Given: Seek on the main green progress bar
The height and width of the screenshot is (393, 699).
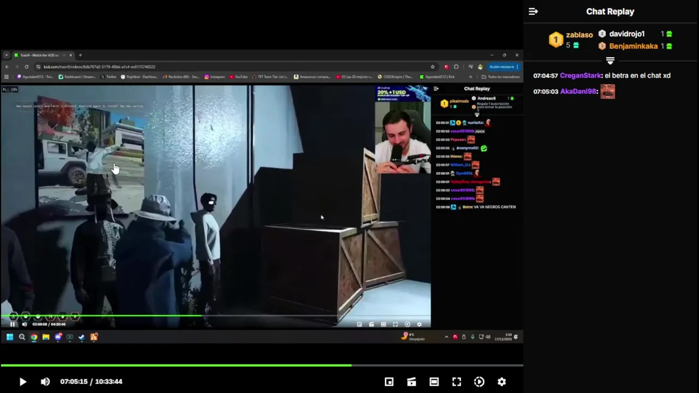Looking at the screenshot, I should tap(262, 365).
